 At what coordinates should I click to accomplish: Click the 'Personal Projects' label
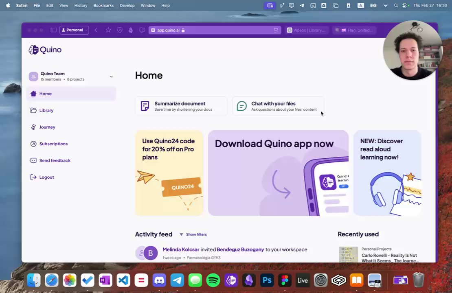click(x=377, y=249)
